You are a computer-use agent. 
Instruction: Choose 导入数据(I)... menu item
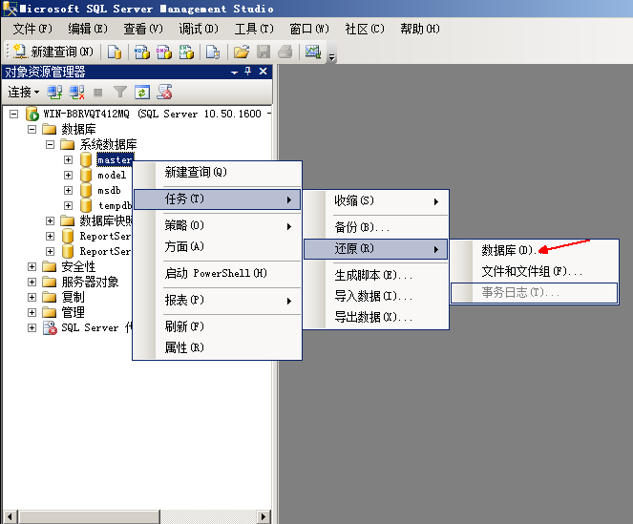coord(375,296)
